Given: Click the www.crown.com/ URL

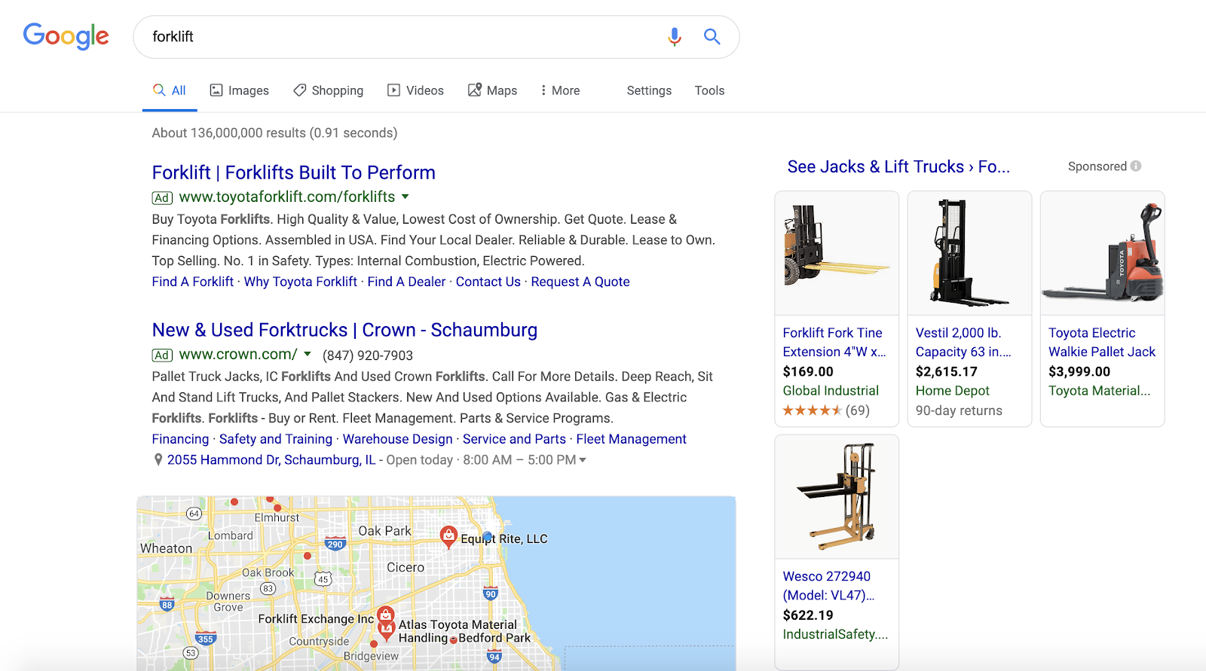Looking at the screenshot, I should (238, 354).
